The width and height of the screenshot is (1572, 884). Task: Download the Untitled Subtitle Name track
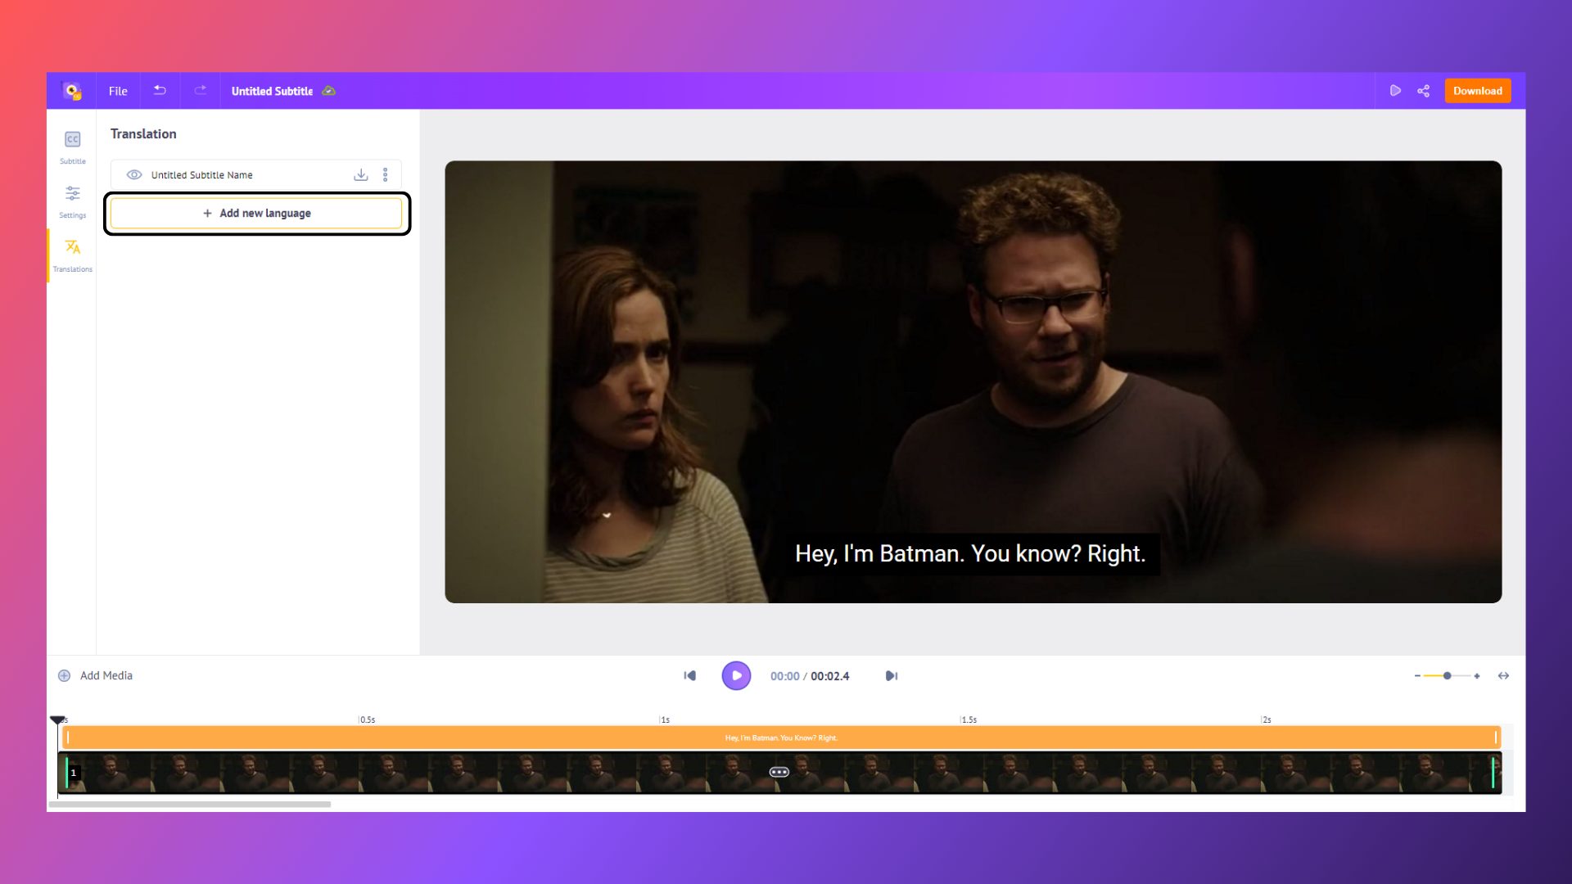pyautogui.click(x=360, y=175)
